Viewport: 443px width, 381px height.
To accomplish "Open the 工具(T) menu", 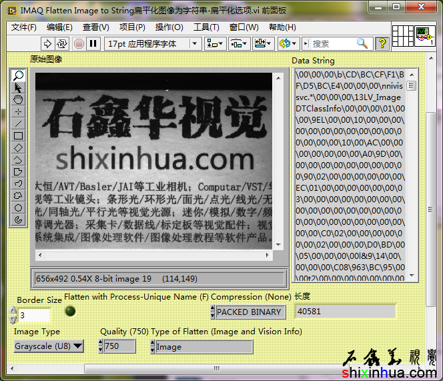I will 206,27.
